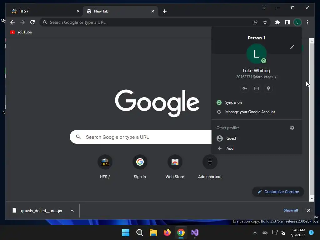
Task: Launch Firefox from taskbar
Action: [x=167, y=232]
